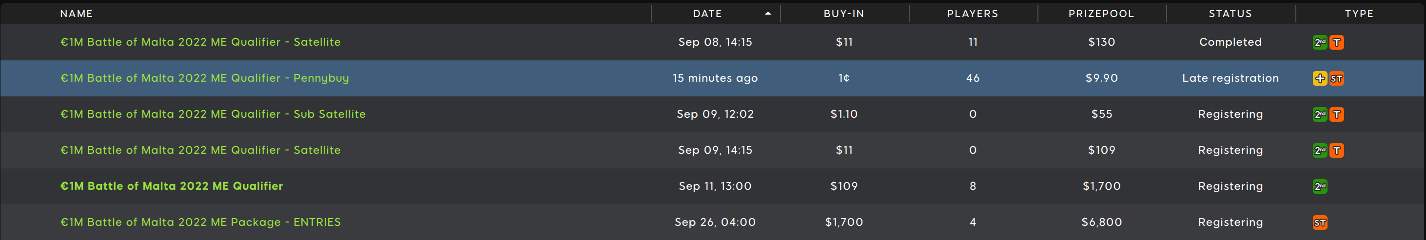The width and height of the screenshot is (1426, 240).
Task: Open the bold ME Qualifier $109 tournament
Action: coord(172,186)
